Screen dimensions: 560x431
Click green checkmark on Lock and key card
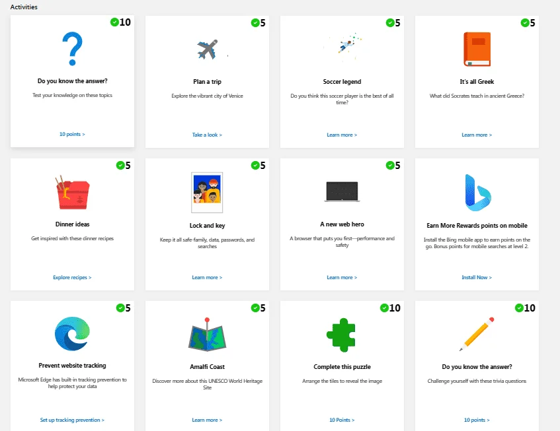[255, 166]
